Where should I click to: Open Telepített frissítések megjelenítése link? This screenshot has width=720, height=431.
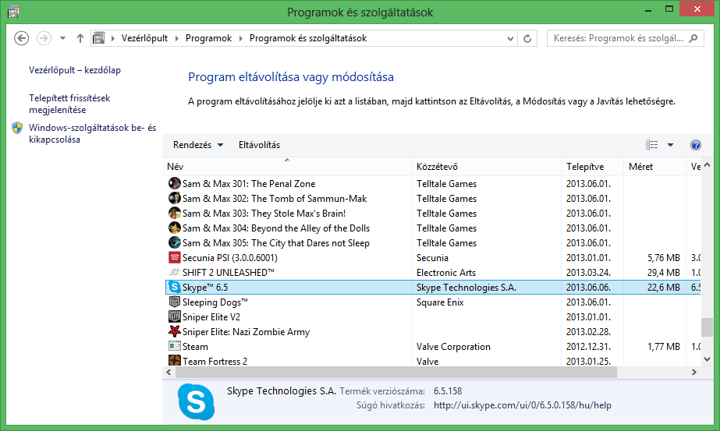(x=69, y=104)
